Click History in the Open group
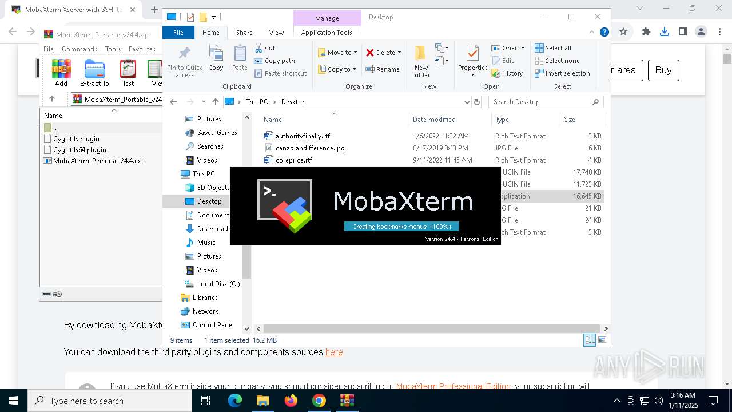The image size is (732, 412). (x=507, y=73)
